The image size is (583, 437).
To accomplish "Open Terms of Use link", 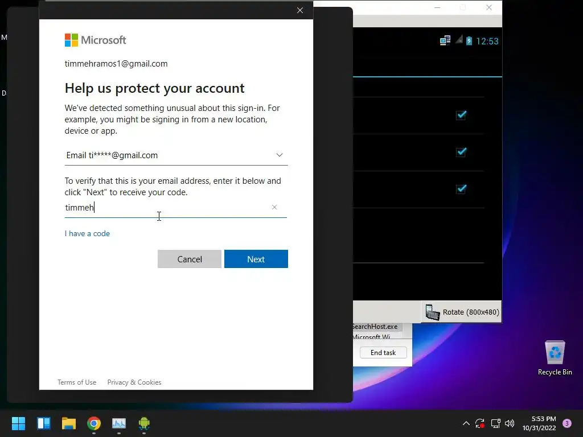I will pos(77,382).
